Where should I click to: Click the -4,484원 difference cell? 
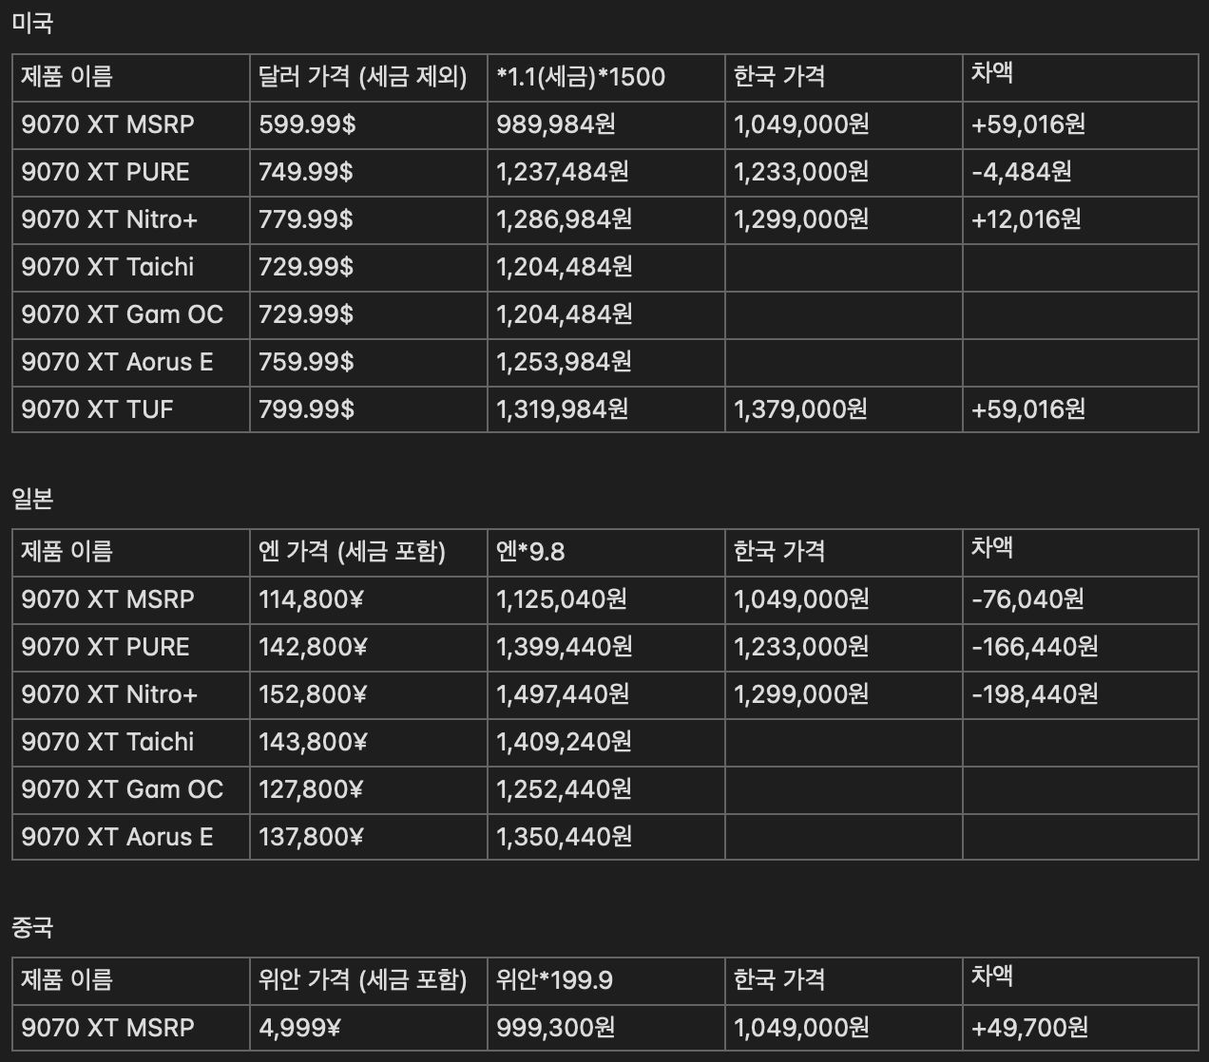(1022, 172)
